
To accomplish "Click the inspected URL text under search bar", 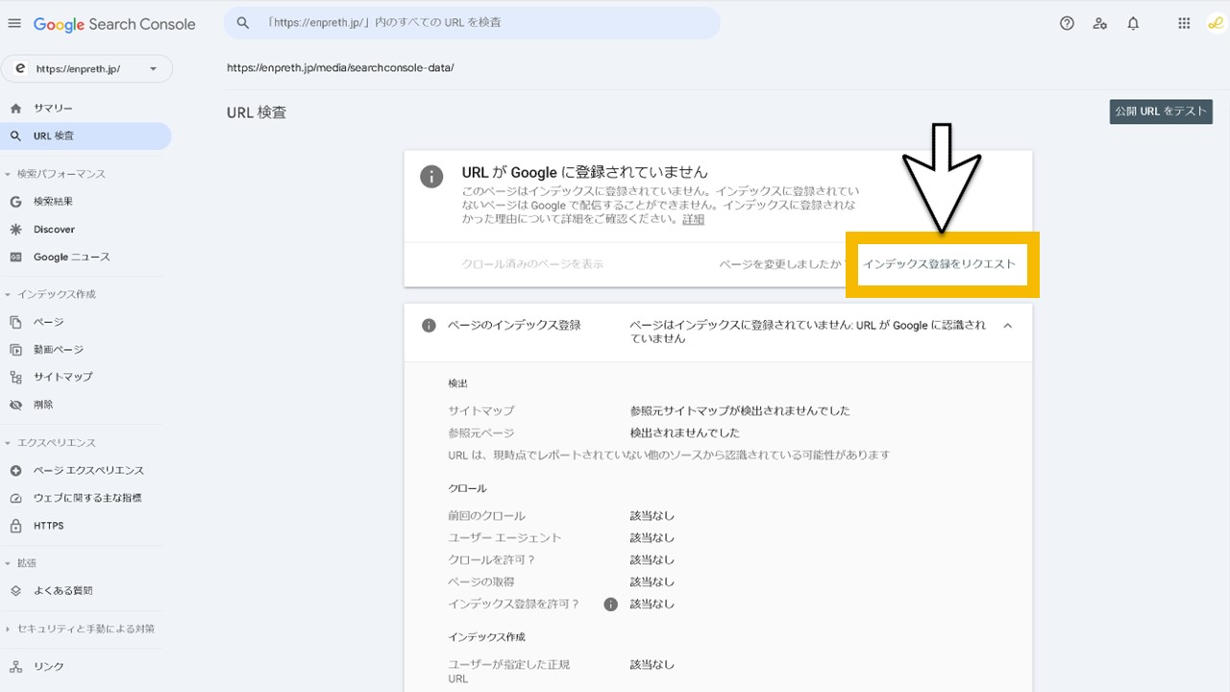I will click(x=340, y=68).
